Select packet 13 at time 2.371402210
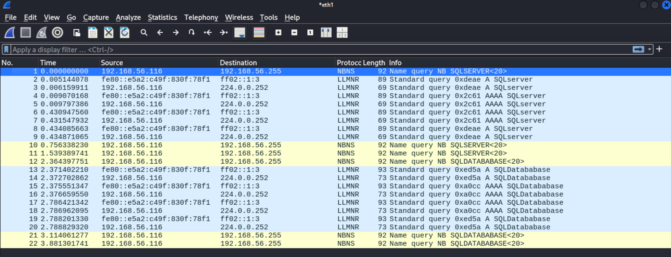This screenshot has height=257, width=671. tap(335, 170)
